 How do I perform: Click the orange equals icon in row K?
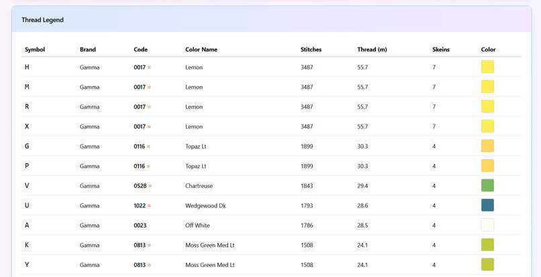149,246
